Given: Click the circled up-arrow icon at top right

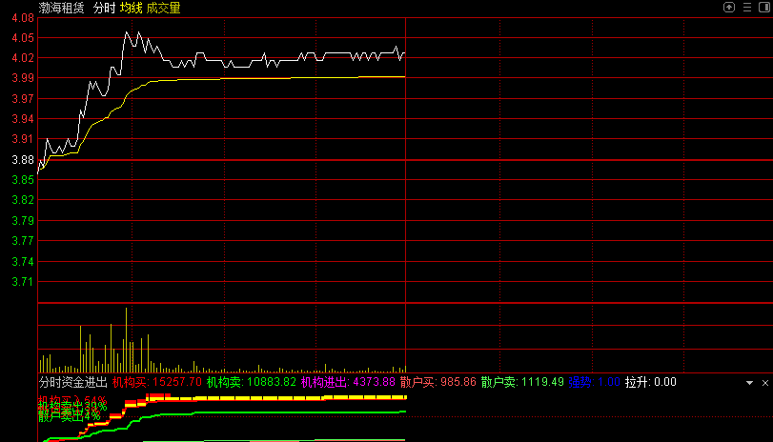Looking at the screenshot, I should [729, 8].
